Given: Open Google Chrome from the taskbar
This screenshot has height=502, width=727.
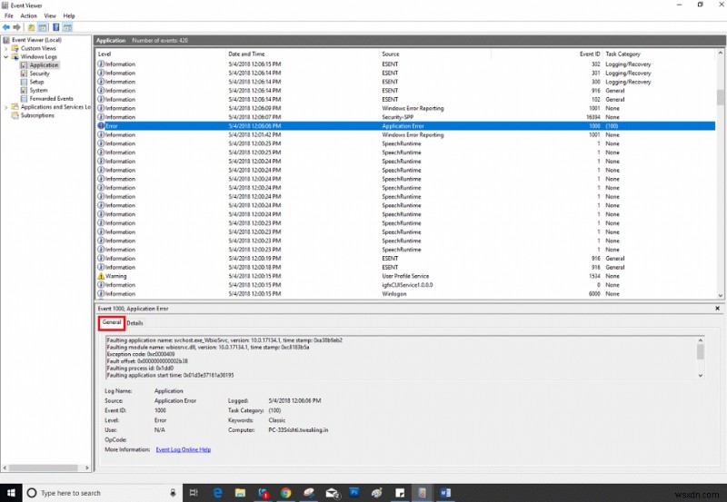Looking at the screenshot, I should (285, 493).
